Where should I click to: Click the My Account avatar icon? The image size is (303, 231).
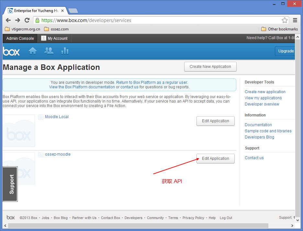(44, 38)
